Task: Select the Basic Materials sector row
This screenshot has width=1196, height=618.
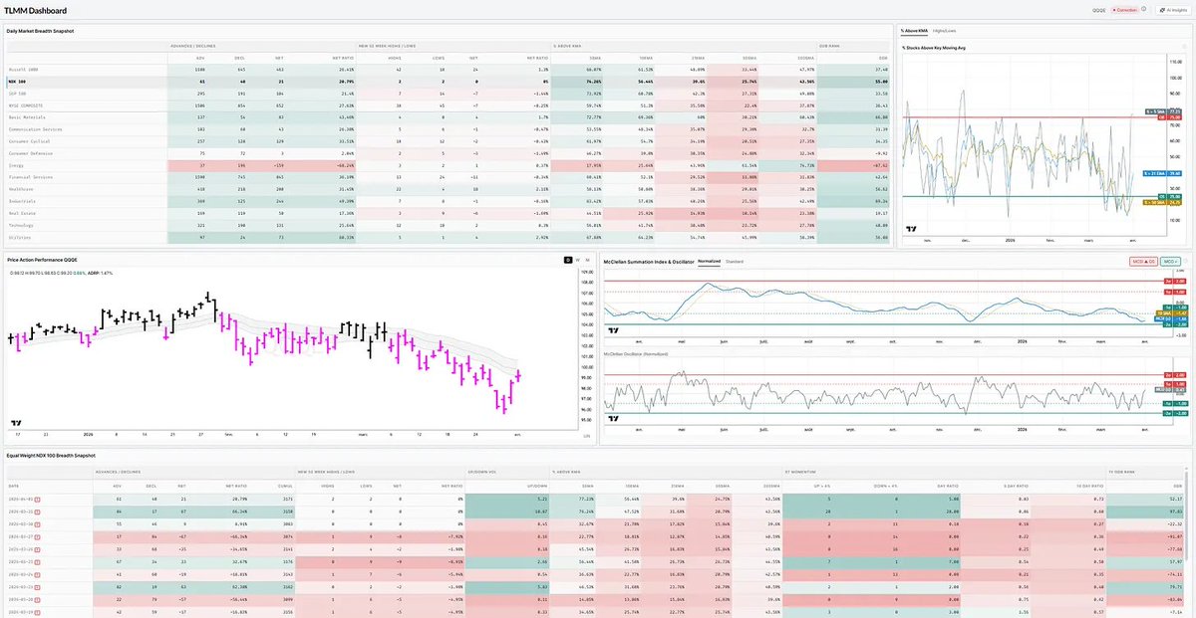Action: coord(448,116)
